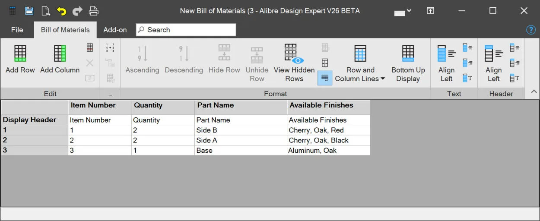Click the Base part name cell
The image size is (540, 221).
(241, 150)
